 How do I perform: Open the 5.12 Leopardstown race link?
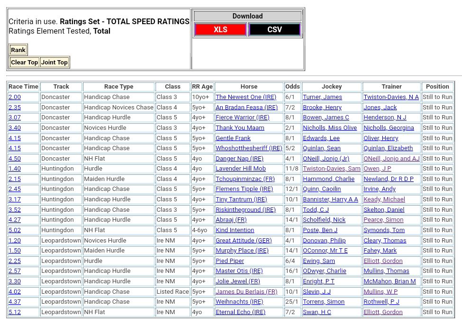coord(15,312)
